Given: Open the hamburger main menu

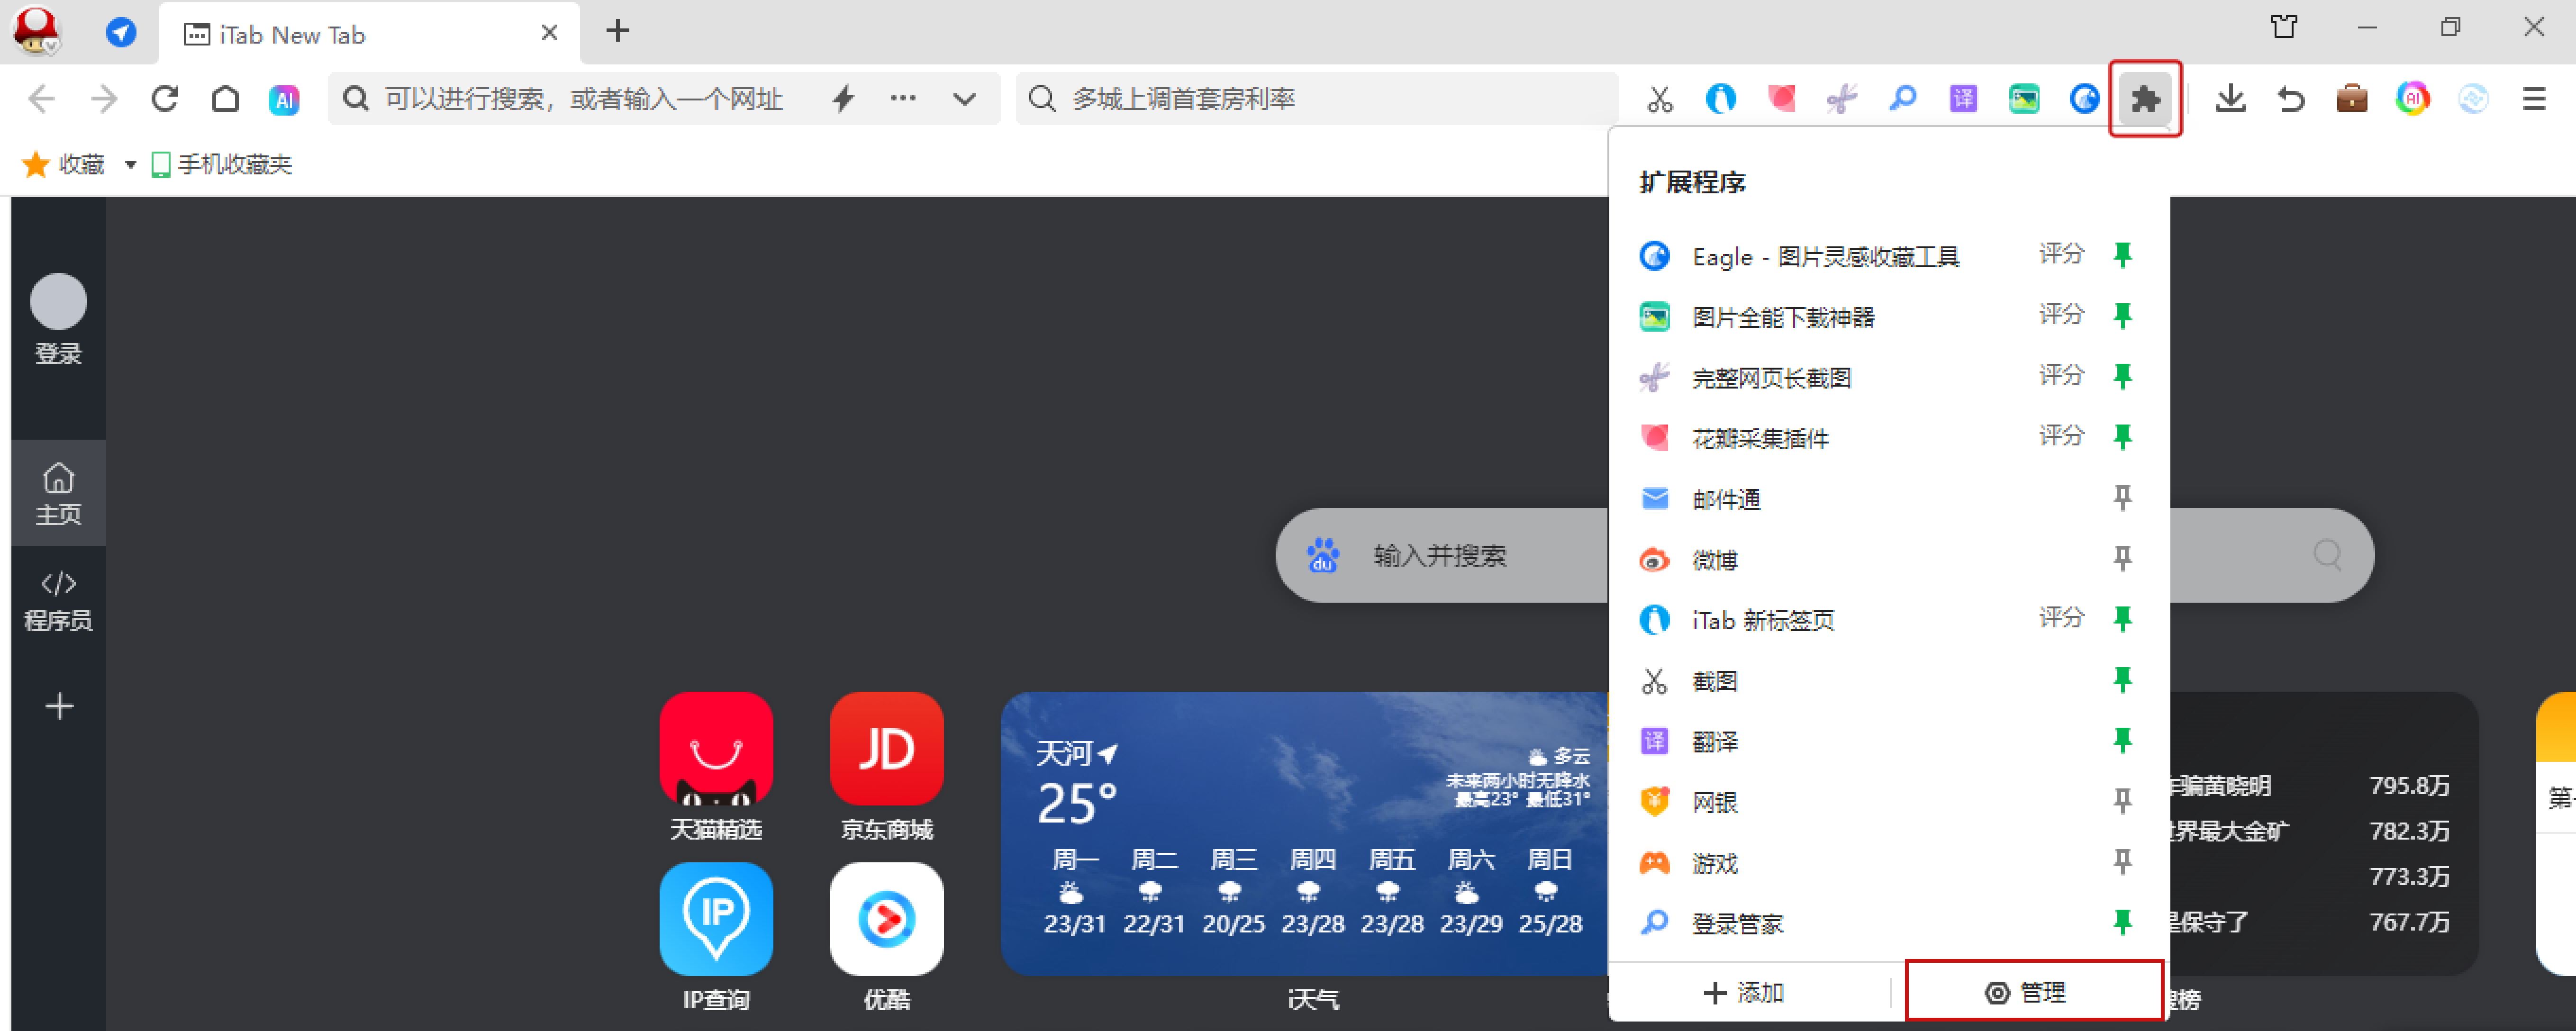Looking at the screenshot, I should [x=2534, y=98].
